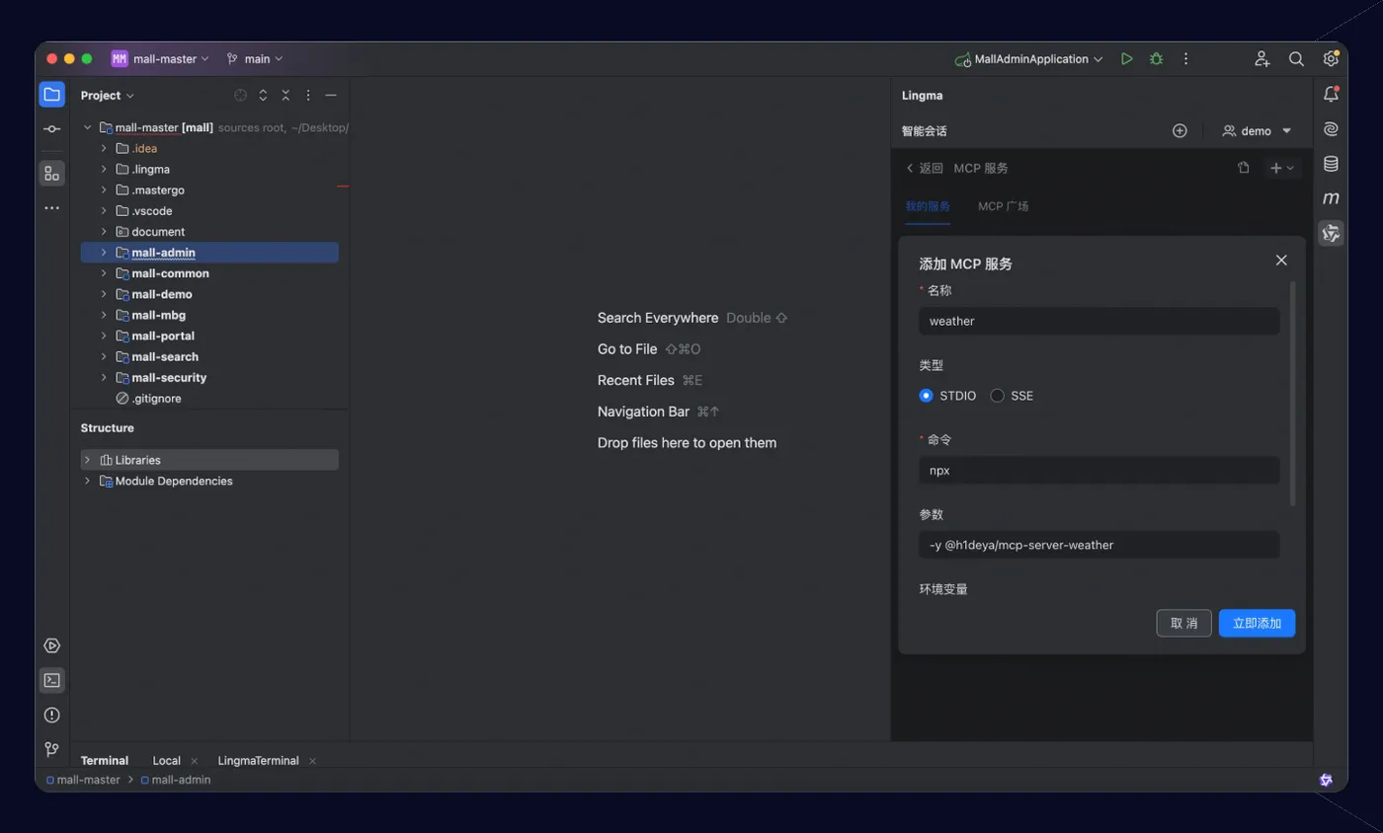Open the plus dropdown for adding MCP service

(1281, 168)
